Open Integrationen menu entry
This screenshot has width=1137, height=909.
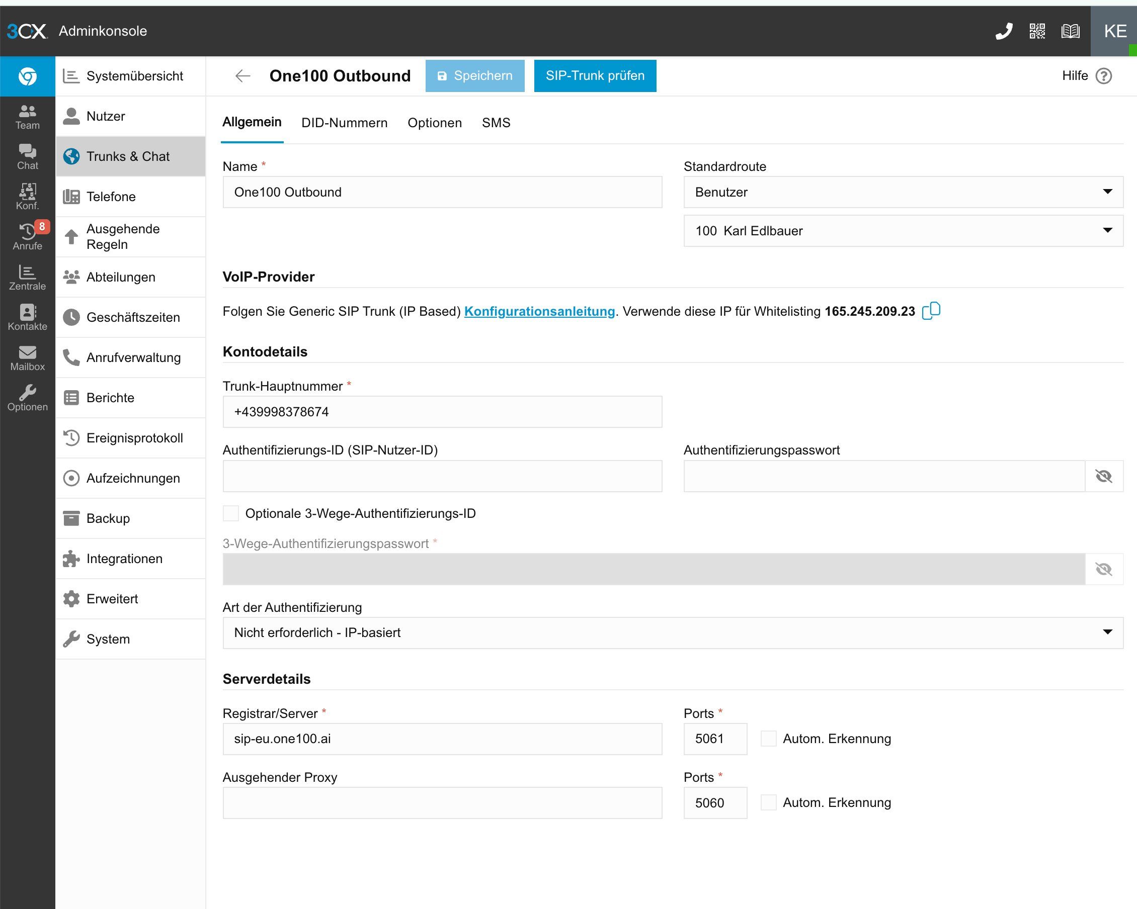pos(130,559)
